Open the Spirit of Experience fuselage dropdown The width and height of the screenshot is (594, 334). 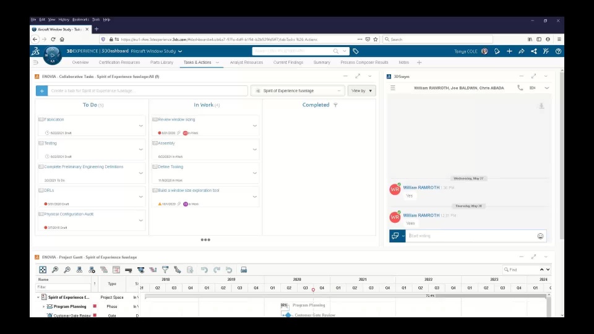[298, 90]
